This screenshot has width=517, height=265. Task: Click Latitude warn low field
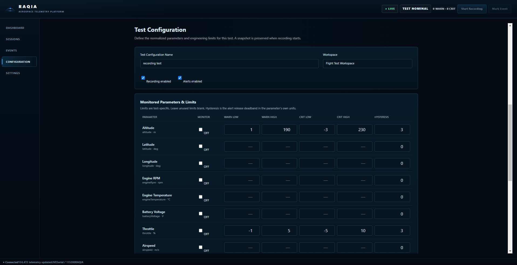(x=242, y=147)
